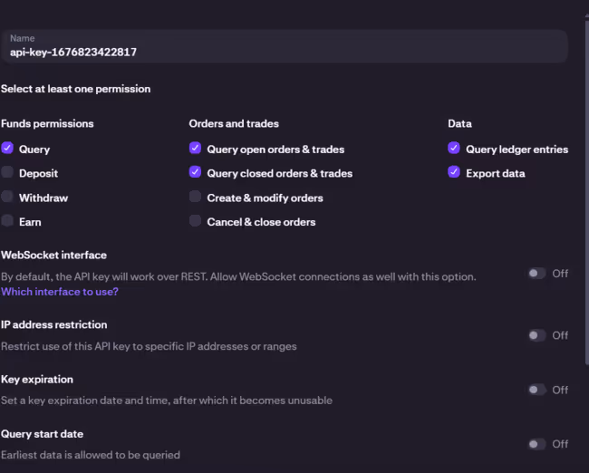Enable the Deposit funds permission
589x473 pixels.
click(7, 173)
